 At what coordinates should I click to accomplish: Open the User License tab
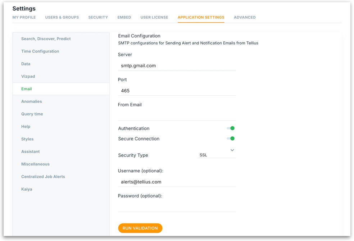click(x=154, y=17)
